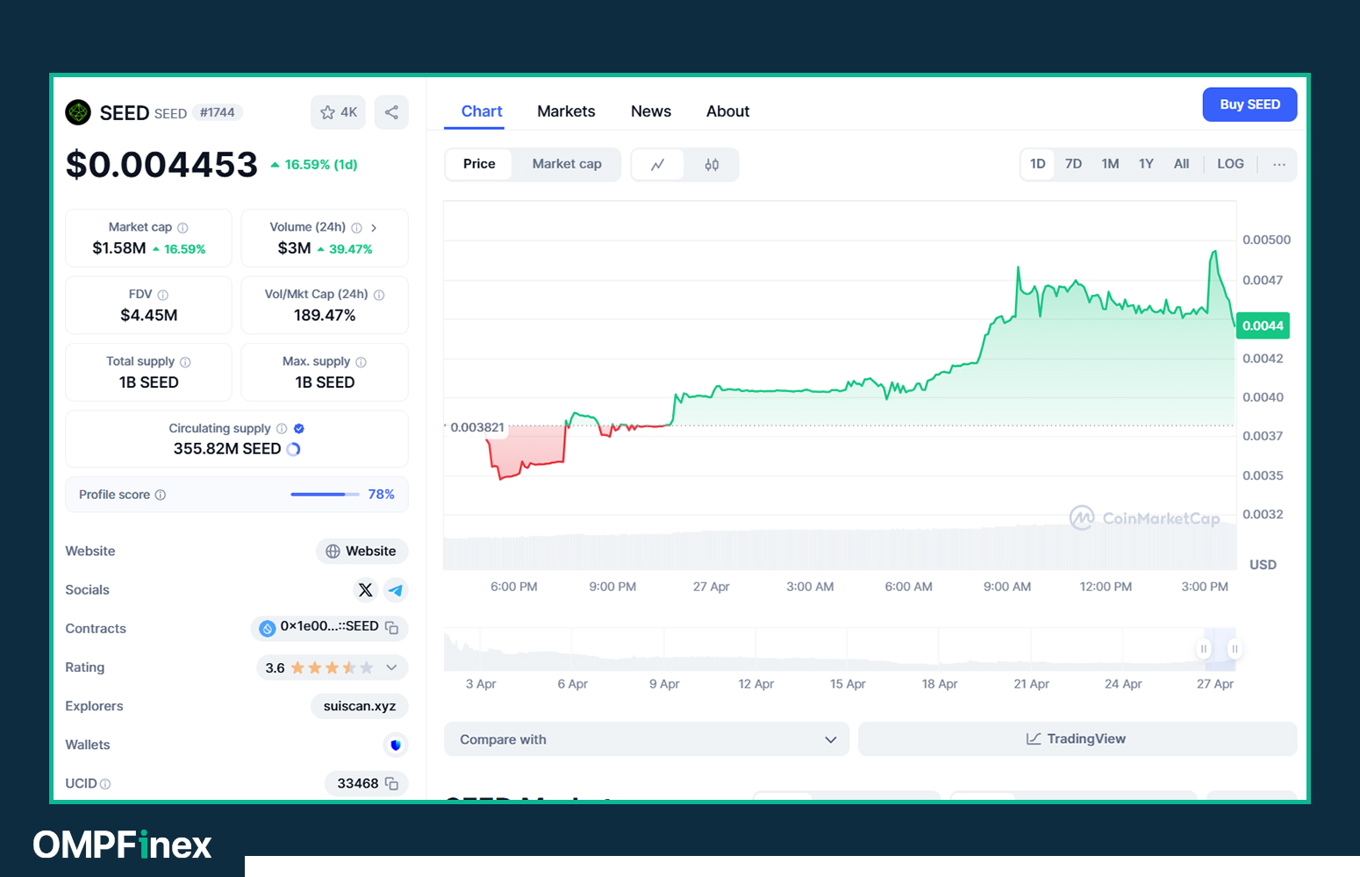Select the Market cap chart toggle
The height and width of the screenshot is (877, 1360).
567,164
